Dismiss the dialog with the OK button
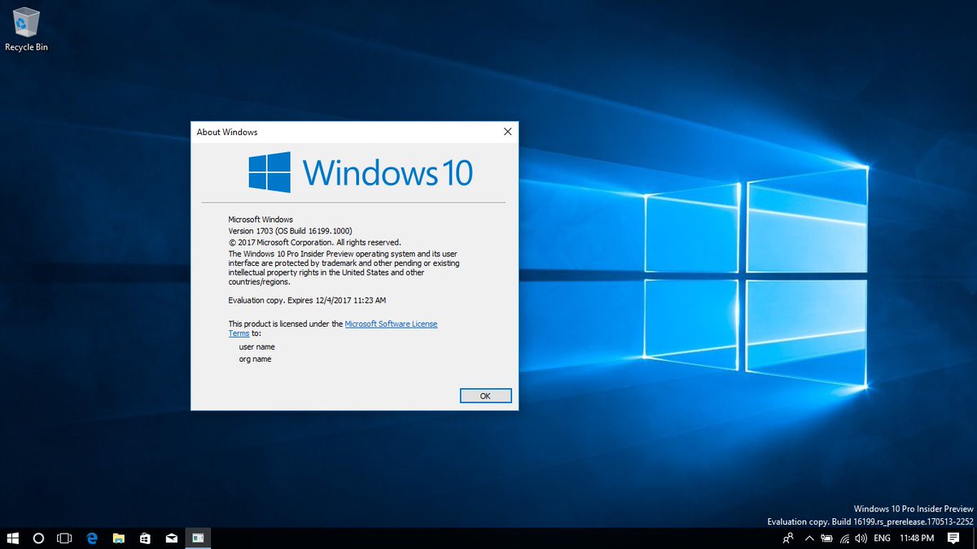 pyautogui.click(x=485, y=395)
